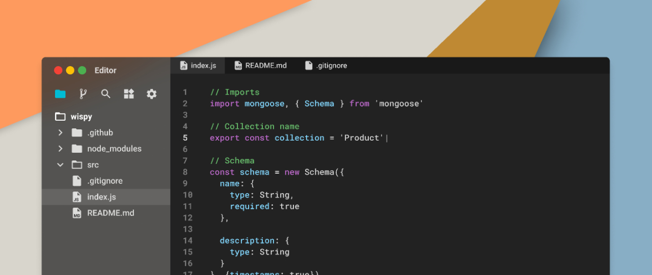Select the node_modules folder name
This screenshot has height=275, width=652.
point(114,149)
